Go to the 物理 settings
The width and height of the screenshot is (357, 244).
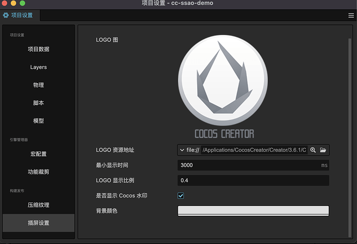(x=38, y=85)
